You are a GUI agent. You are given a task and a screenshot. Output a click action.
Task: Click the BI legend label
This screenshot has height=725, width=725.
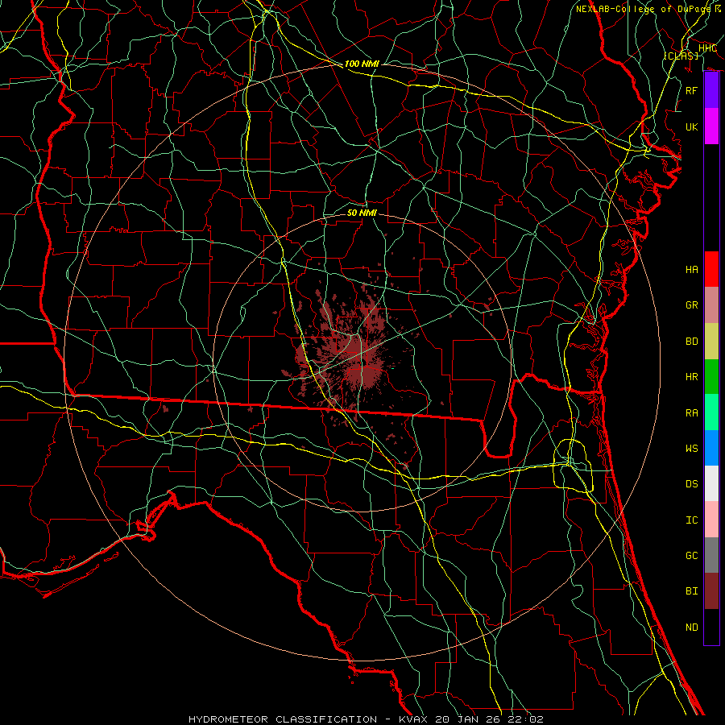click(x=692, y=591)
